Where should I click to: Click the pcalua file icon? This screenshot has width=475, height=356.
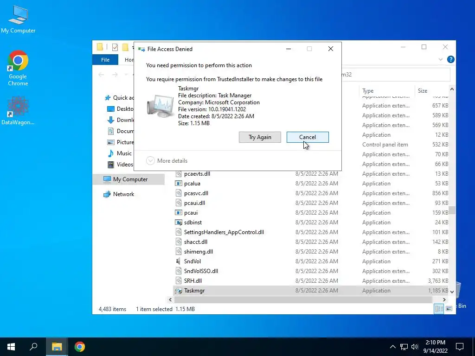(179, 184)
